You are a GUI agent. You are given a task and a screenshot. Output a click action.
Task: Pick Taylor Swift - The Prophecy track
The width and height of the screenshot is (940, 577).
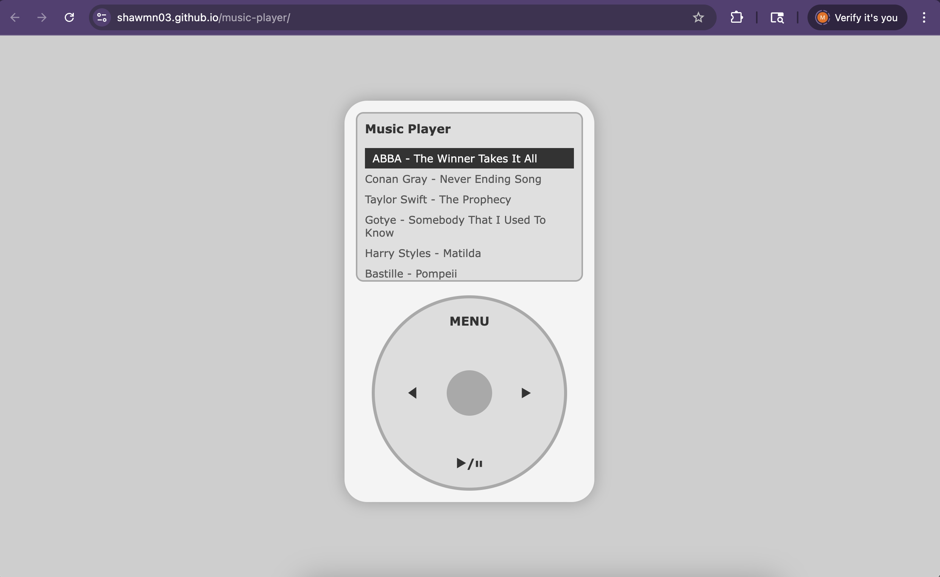(x=438, y=200)
